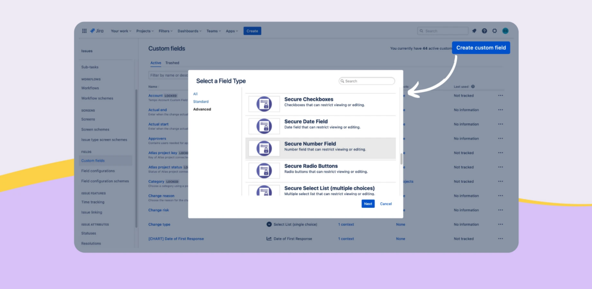Viewport: 592px width, 289px height.
Task: Click the Create custom field button
Action: click(x=481, y=47)
